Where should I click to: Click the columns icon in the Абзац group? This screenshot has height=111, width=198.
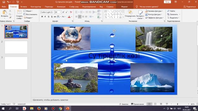pyautogui.click(x=91, y=17)
